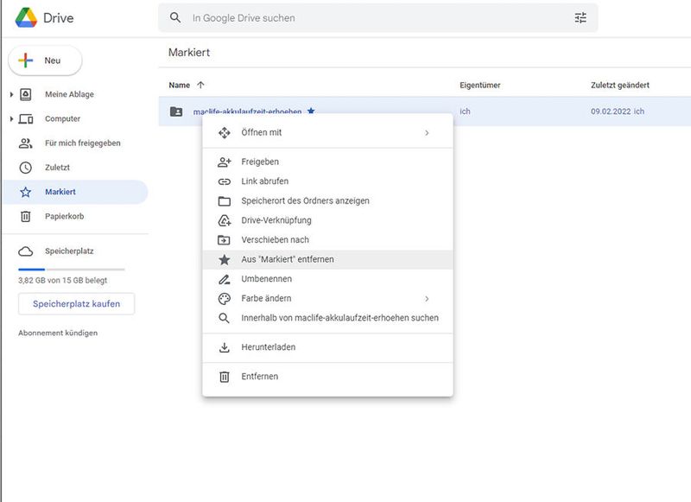This screenshot has width=691, height=502.
Task: Expand the Meine Ablage tree arrow
Action: coord(11,94)
